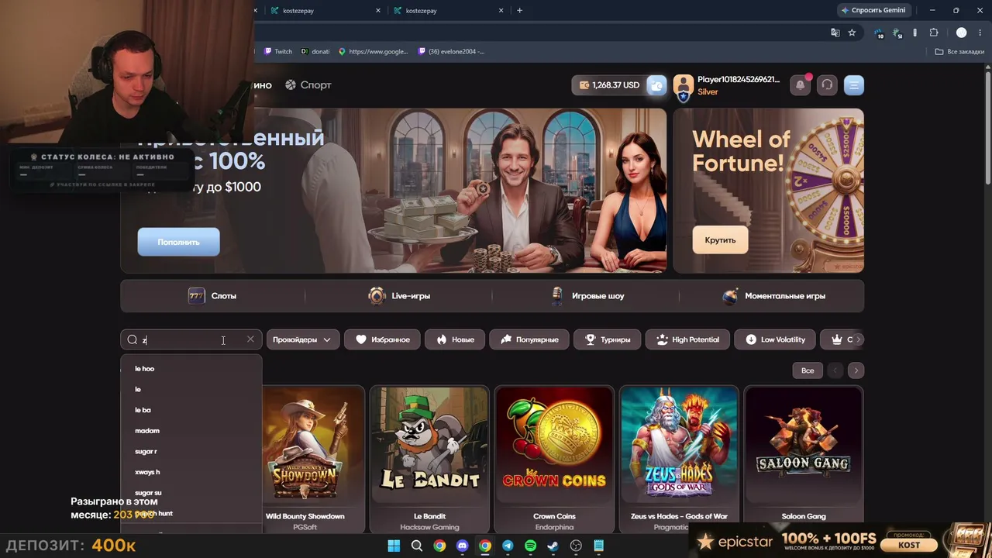
Task: Click the Пополнить deposit button
Action: point(178,242)
